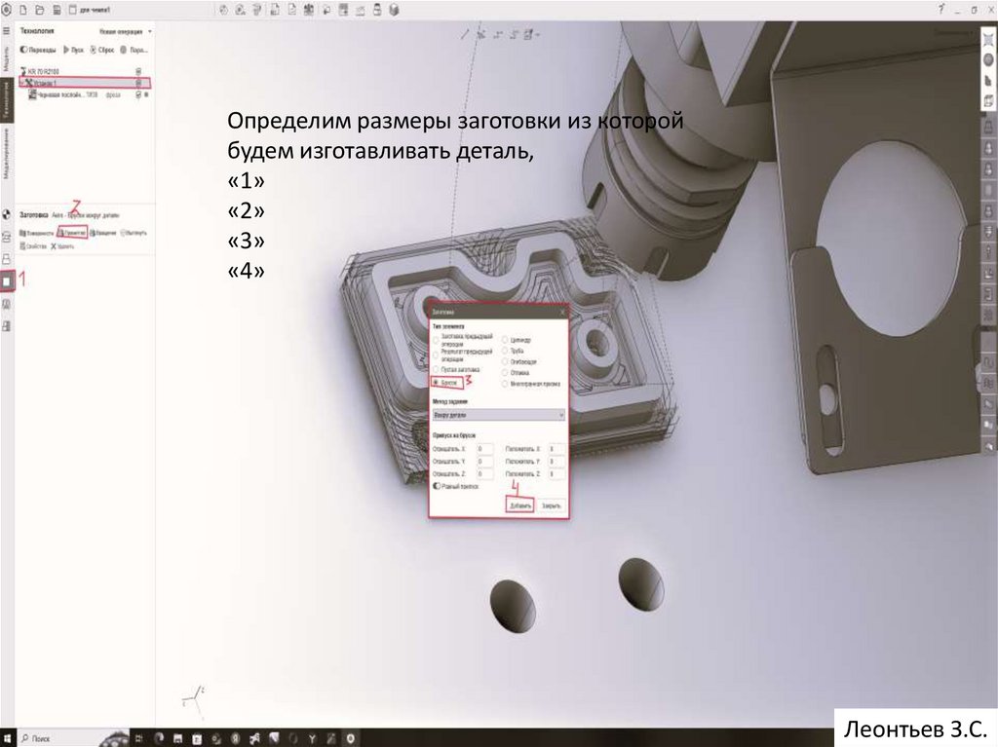Select the Отливка radio button
Image resolution: width=998 pixels, height=747 pixels.
click(x=506, y=373)
